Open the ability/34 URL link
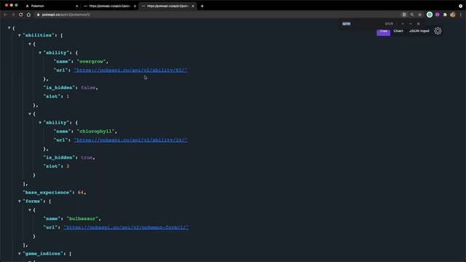Image resolution: width=466 pixels, height=262 pixels. tap(131, 140)
